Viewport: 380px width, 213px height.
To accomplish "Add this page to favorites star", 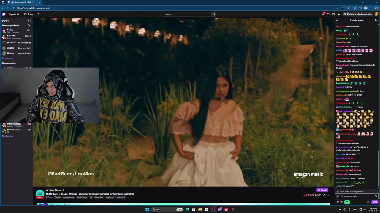I will (x=343, y=8).
